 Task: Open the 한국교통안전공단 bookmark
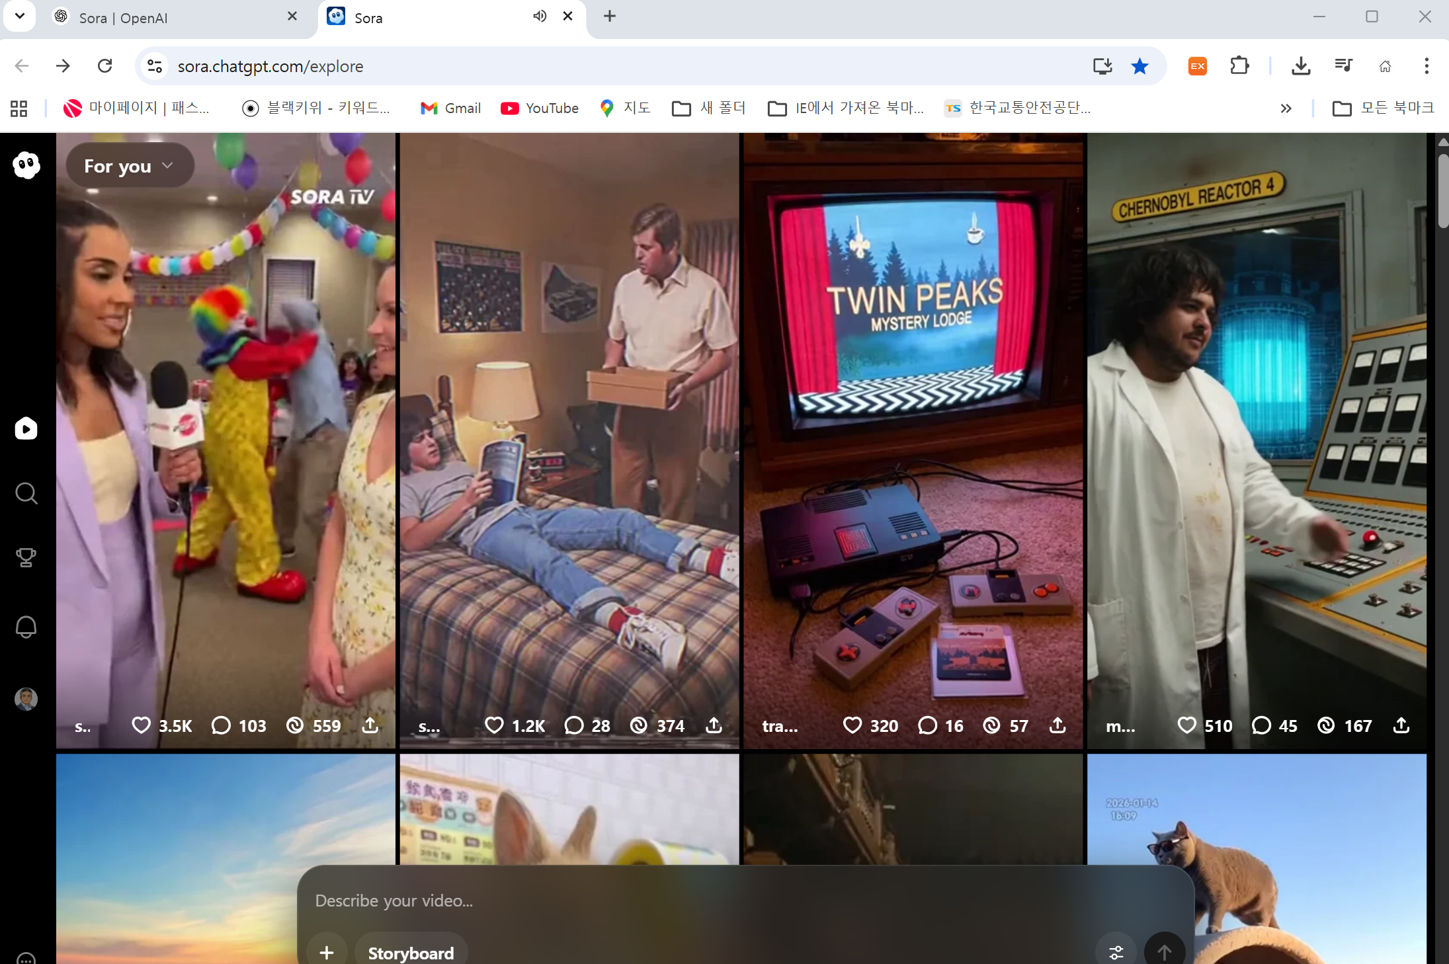click(x=1018, y=108)
